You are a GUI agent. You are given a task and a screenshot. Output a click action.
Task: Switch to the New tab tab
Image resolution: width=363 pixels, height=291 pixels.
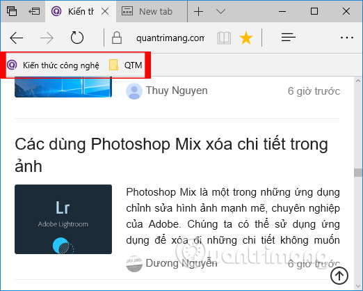152,11
